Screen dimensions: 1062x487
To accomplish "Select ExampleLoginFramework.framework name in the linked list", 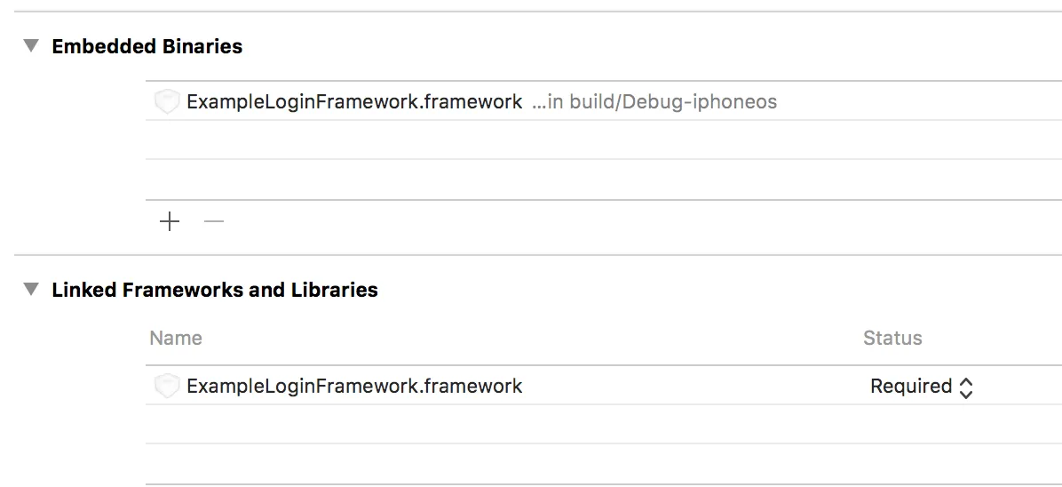I will [x=354, y=387].
